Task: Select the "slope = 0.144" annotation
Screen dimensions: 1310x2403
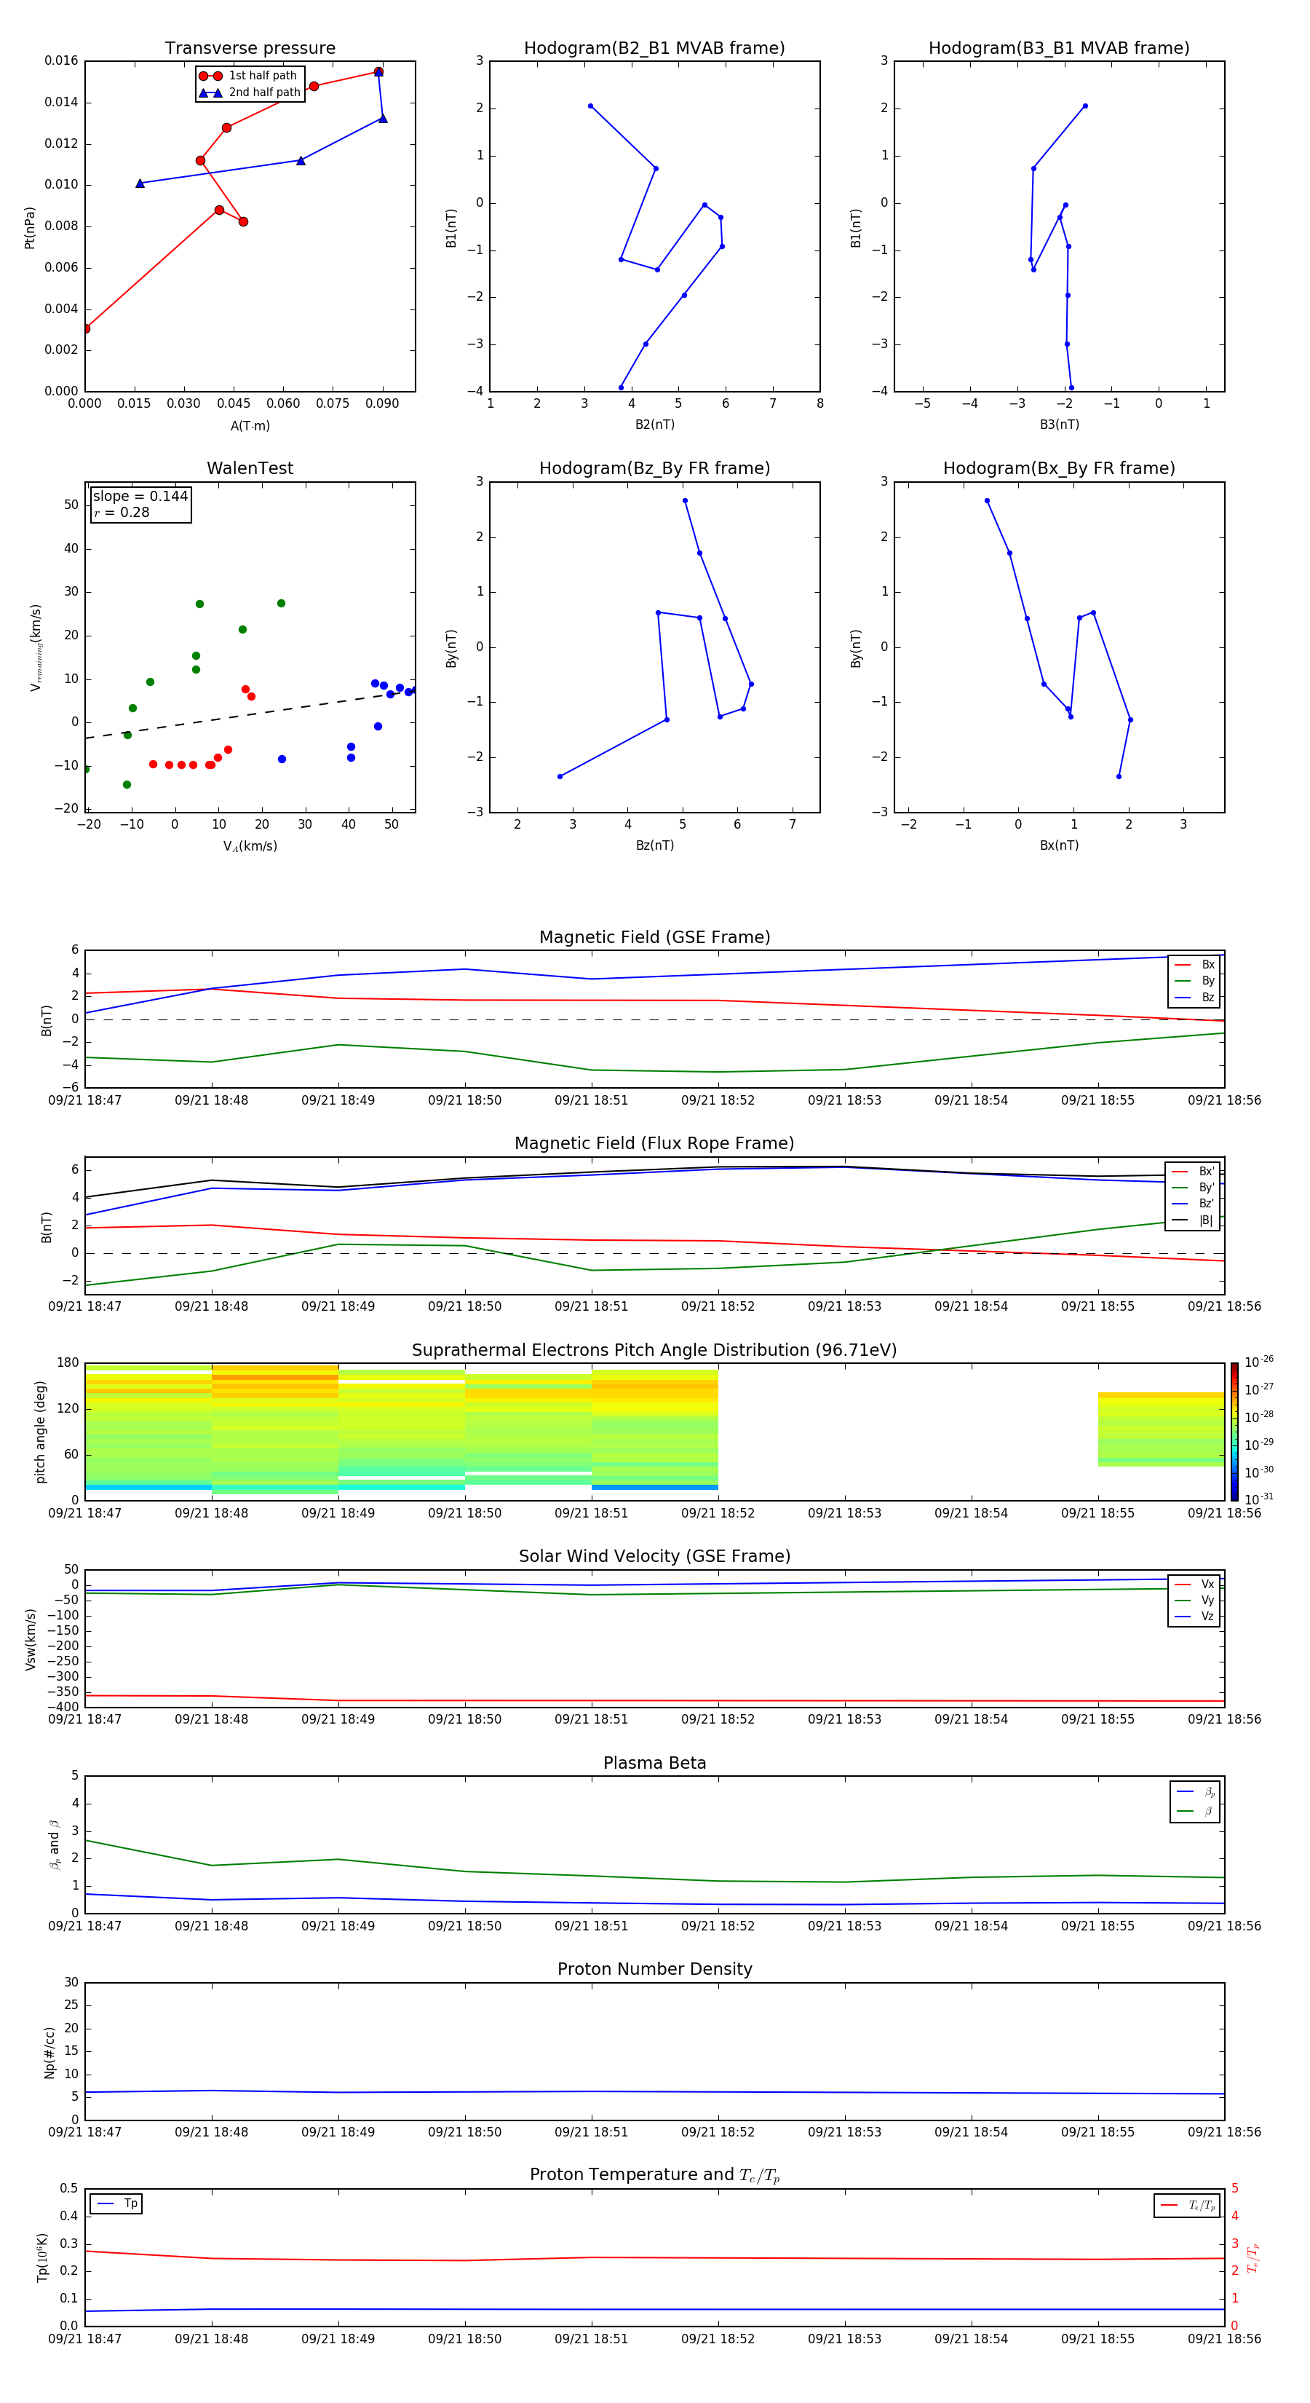Action: click(x=140, y=497)
